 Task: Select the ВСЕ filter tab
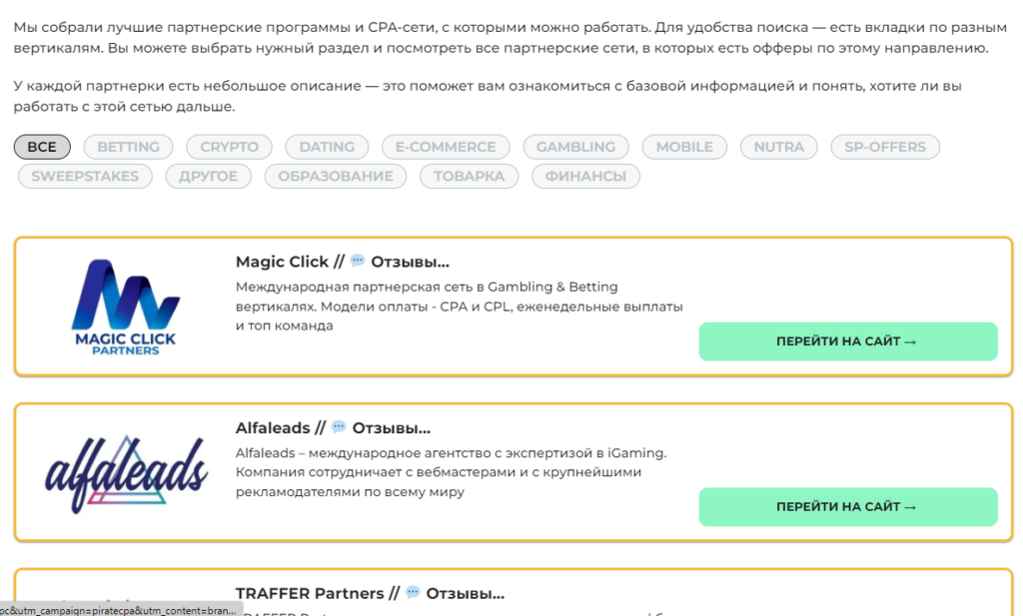(x=42, y=147)
